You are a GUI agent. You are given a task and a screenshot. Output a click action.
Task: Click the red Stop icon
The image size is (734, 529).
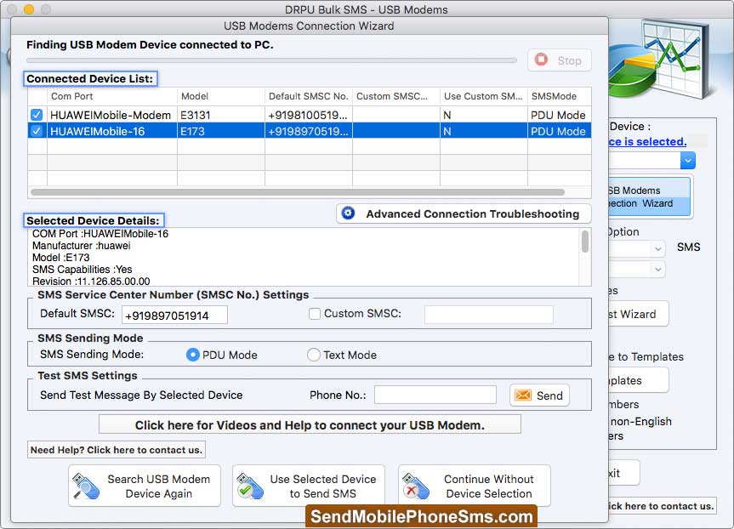pyautogui.click(x=541, y=60)
